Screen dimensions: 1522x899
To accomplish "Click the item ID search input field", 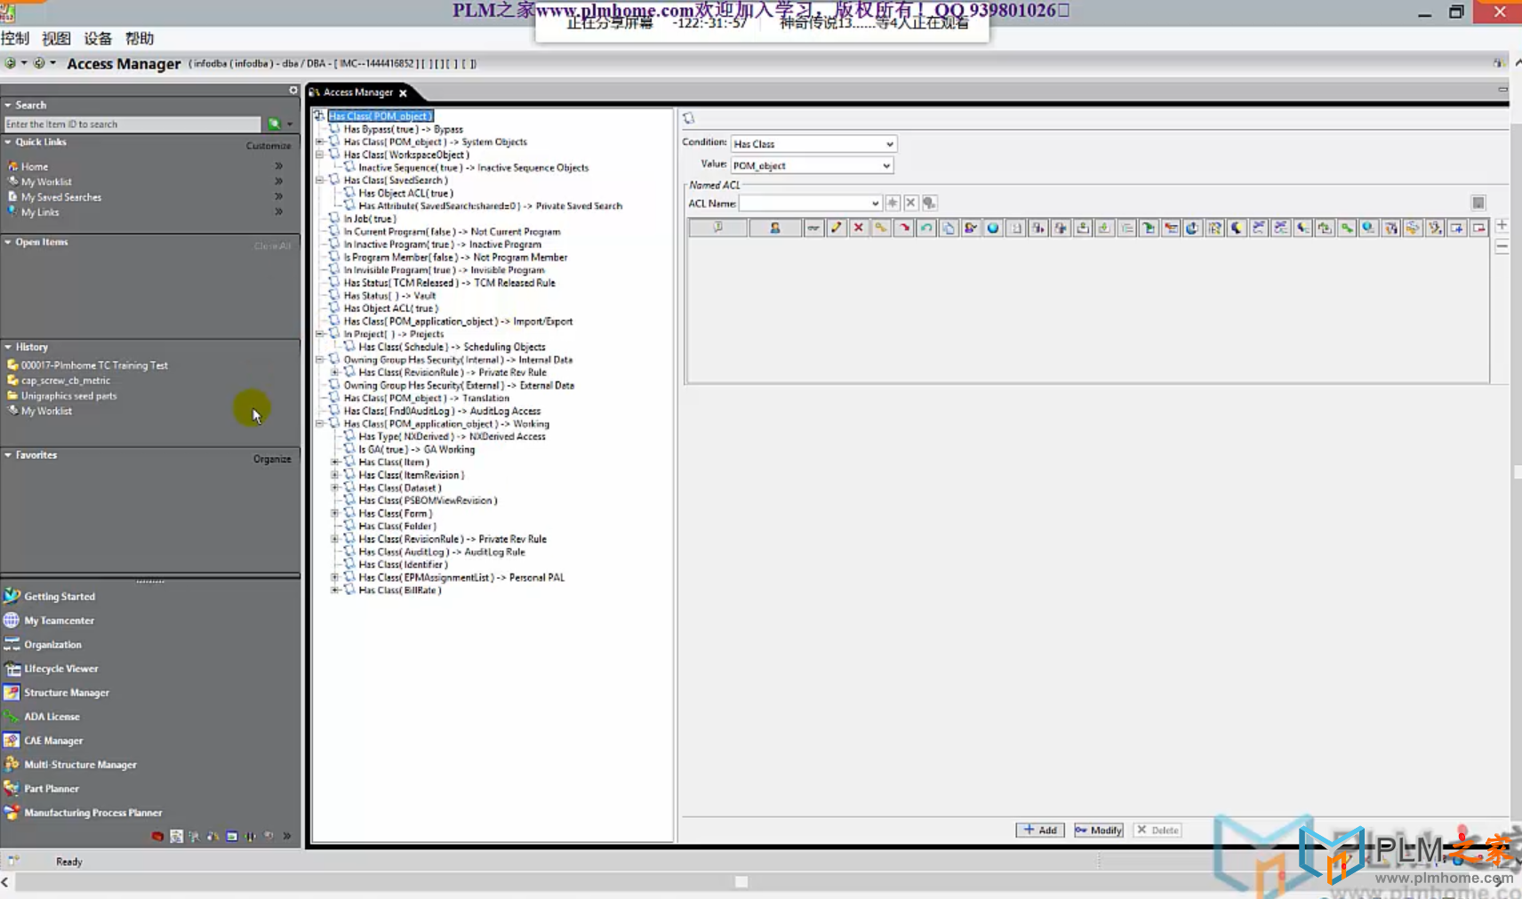I will pos(132,124).
